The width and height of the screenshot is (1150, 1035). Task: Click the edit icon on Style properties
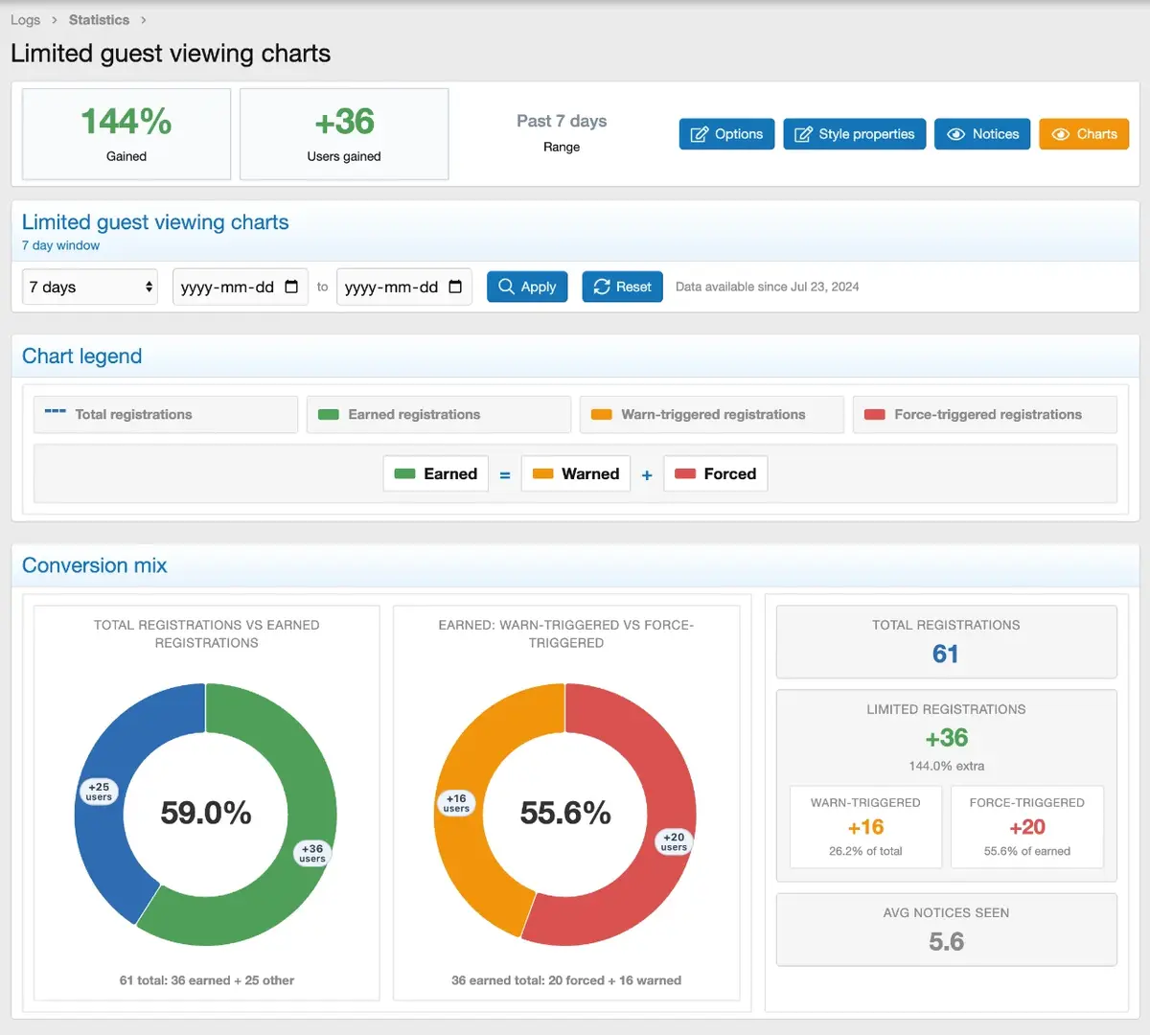point(803,134)
